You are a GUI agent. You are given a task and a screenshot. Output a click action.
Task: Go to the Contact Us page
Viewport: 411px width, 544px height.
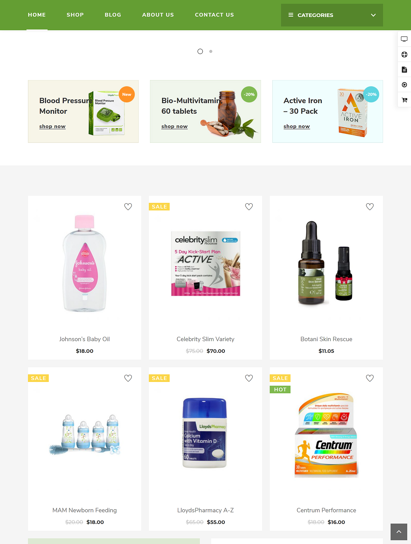[214, 15]
